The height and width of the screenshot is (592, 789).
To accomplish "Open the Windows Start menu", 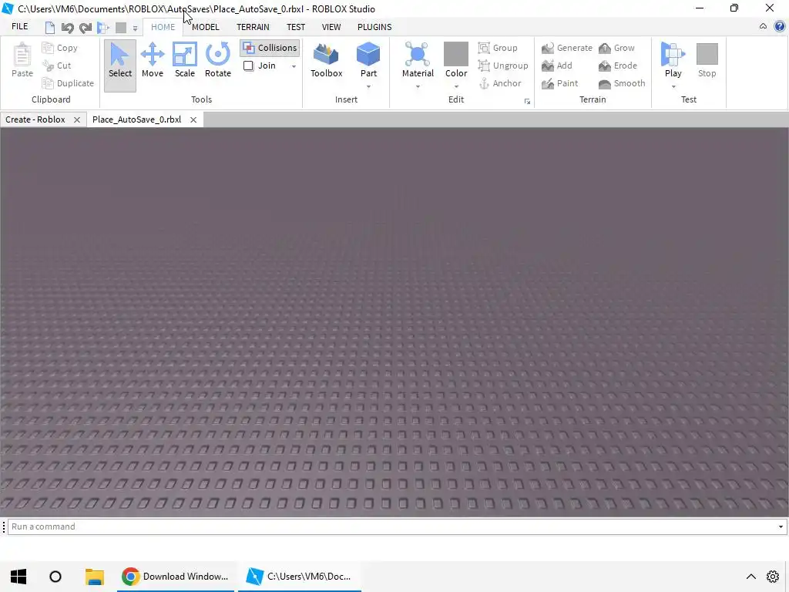I will tap(18, 577).
